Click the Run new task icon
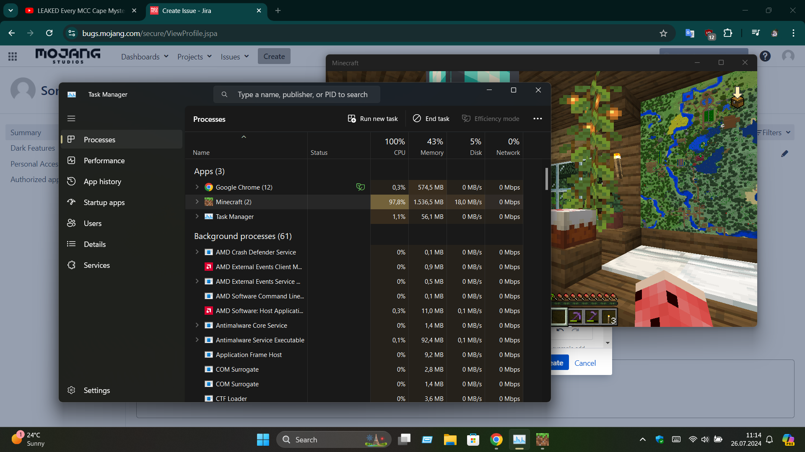The width and height of the screenshot is (805, 452). [x=352, y=119]
